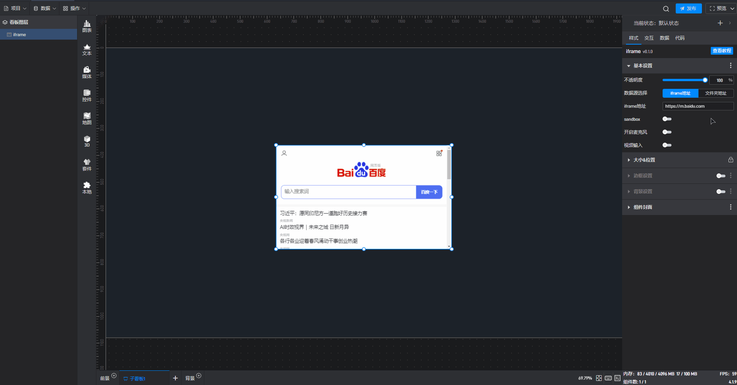Add a new sub-board with the plus button
This screenshot has width=737, height=385.
click(x=175, y=378)
